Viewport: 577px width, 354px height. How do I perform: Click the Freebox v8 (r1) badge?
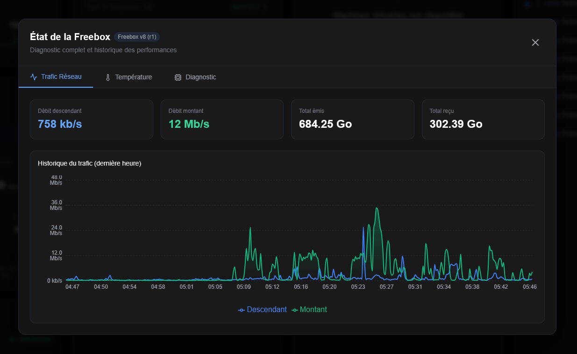tap(137, 37)
